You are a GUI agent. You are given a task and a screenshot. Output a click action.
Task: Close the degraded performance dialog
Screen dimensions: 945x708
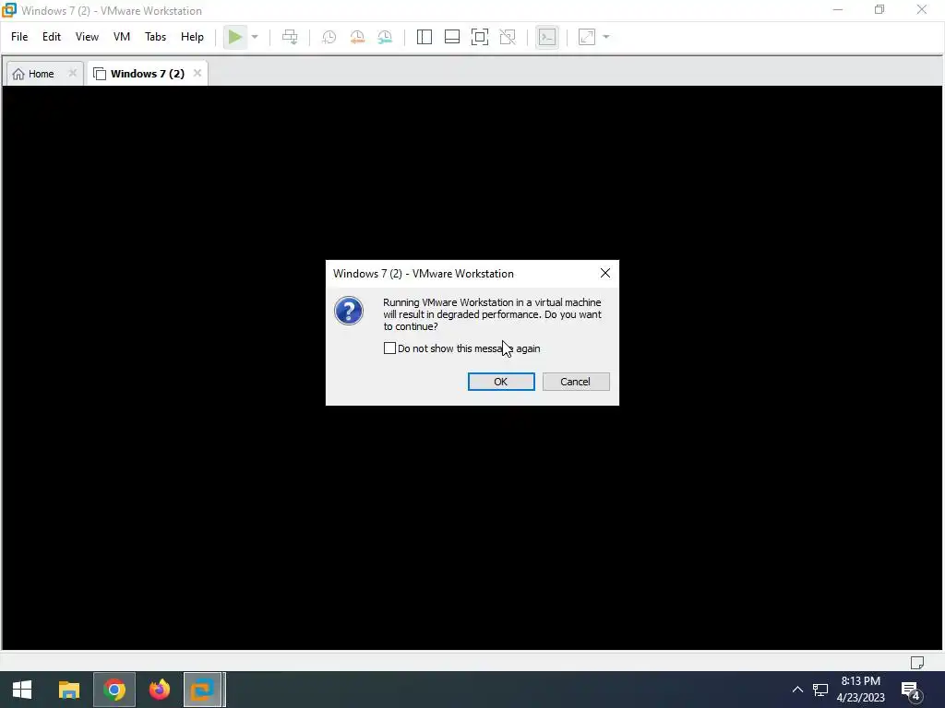click(x=605, y=273)
